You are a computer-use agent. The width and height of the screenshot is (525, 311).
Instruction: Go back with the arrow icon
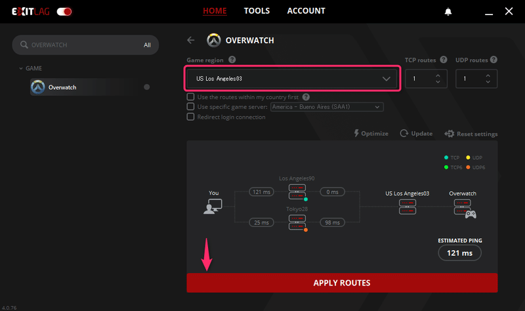(191, 40)
